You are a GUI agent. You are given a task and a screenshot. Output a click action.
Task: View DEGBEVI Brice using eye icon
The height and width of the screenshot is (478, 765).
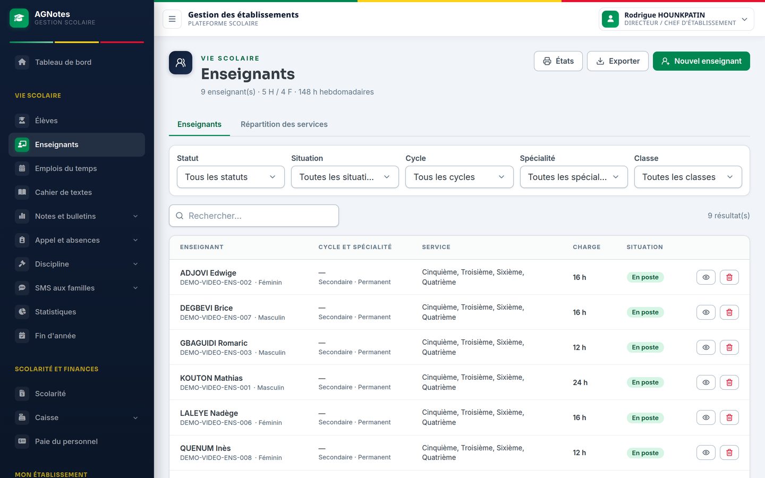(x=706, y=312)
